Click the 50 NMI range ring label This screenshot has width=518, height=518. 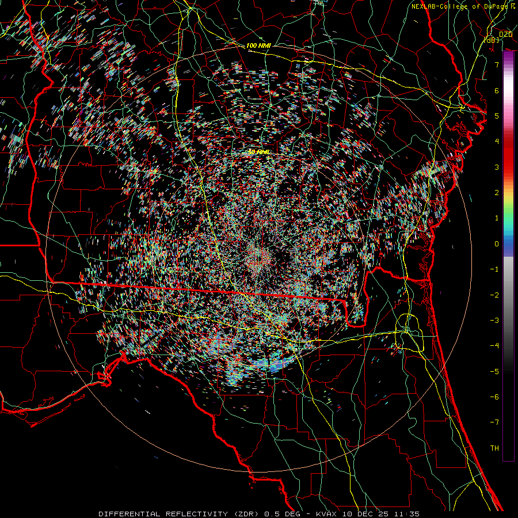pos(258,152)
